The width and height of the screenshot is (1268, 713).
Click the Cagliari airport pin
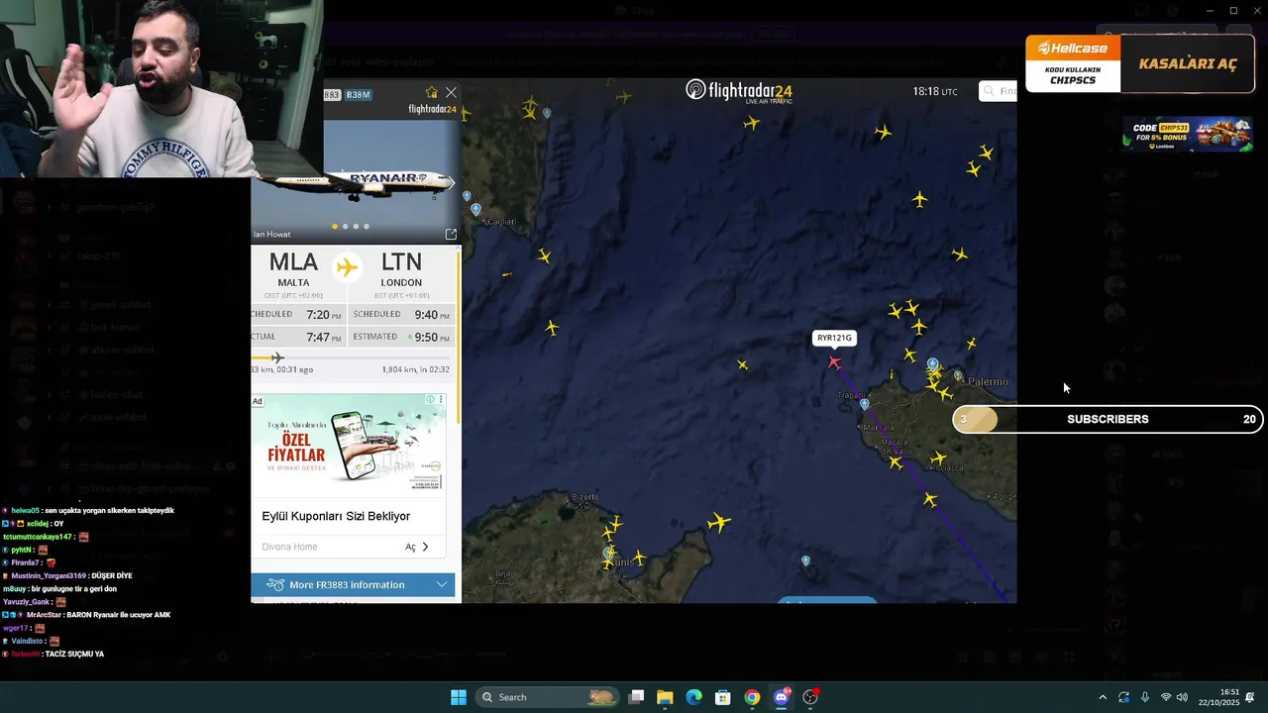[476, 210]
